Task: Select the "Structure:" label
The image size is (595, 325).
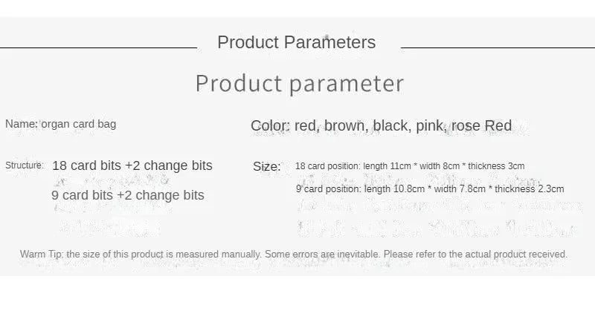Action: pyautogui.click(x=24, y=165)
